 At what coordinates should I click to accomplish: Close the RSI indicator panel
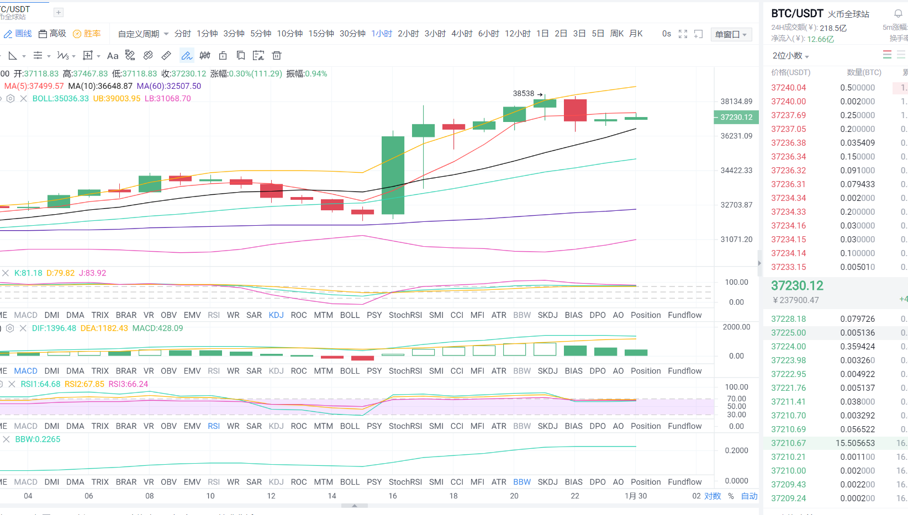click(12, 384)
